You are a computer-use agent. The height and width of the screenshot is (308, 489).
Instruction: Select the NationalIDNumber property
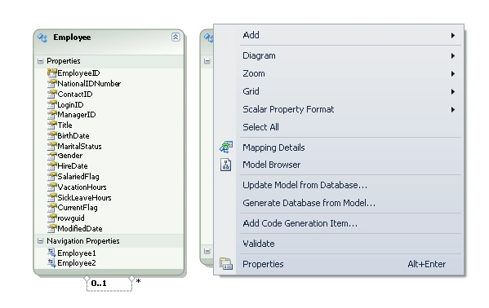pos(89,84)
